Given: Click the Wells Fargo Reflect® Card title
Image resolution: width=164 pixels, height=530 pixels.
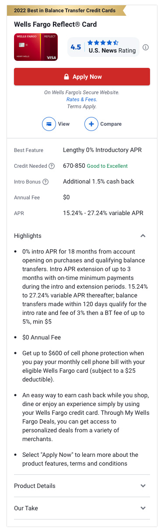Looking at the screenshot, I should pos(56,25).
